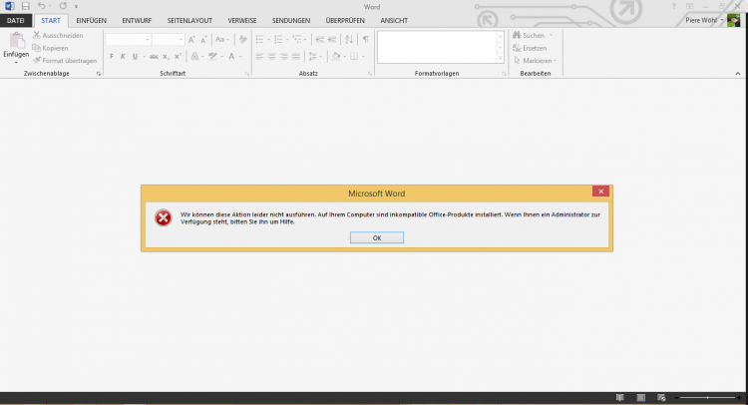Collapse the ribbon with the chevron

coord(737,74)
